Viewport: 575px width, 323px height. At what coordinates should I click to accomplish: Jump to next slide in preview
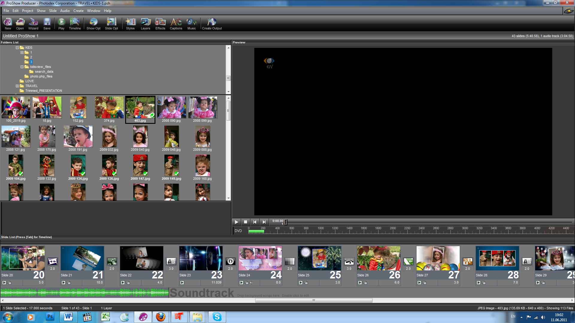coord(264,222)
